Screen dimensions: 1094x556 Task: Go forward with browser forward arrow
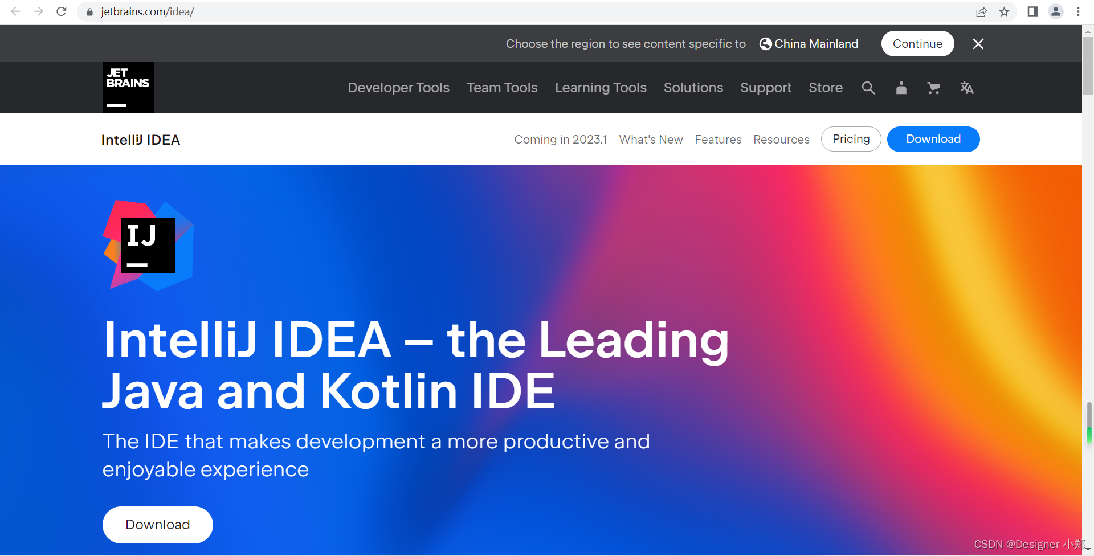coord(38,11)
